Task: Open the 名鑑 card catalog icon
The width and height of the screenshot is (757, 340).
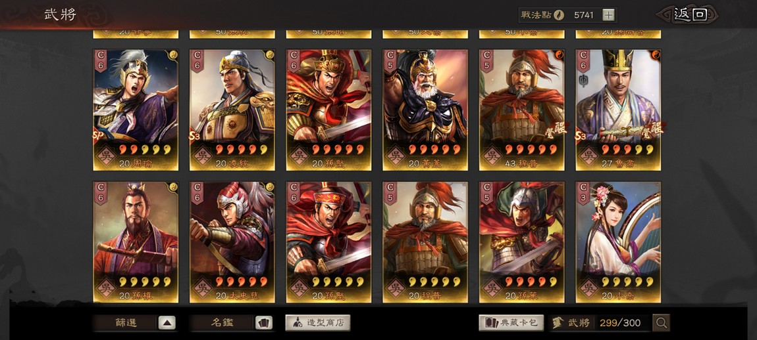Action: click(x=263, y=323)
